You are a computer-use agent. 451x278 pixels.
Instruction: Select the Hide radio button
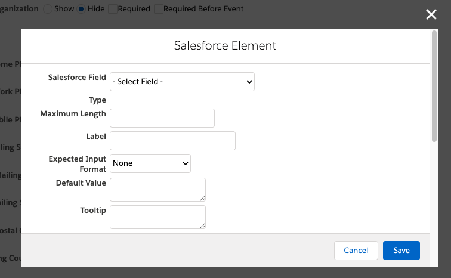[x=81, y=9]
